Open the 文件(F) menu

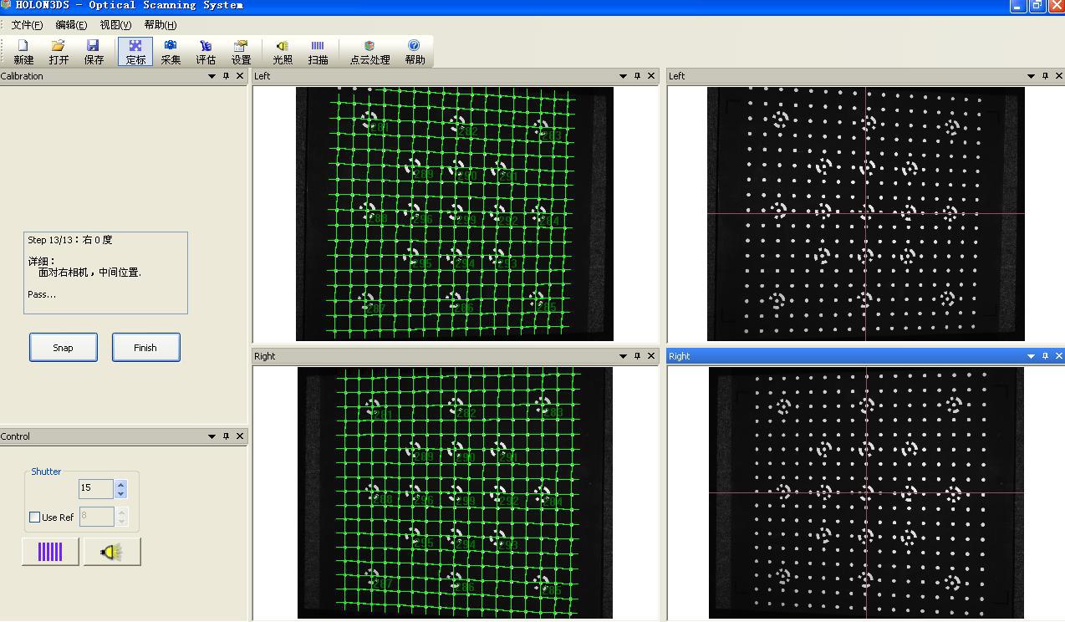pos(27,25)
